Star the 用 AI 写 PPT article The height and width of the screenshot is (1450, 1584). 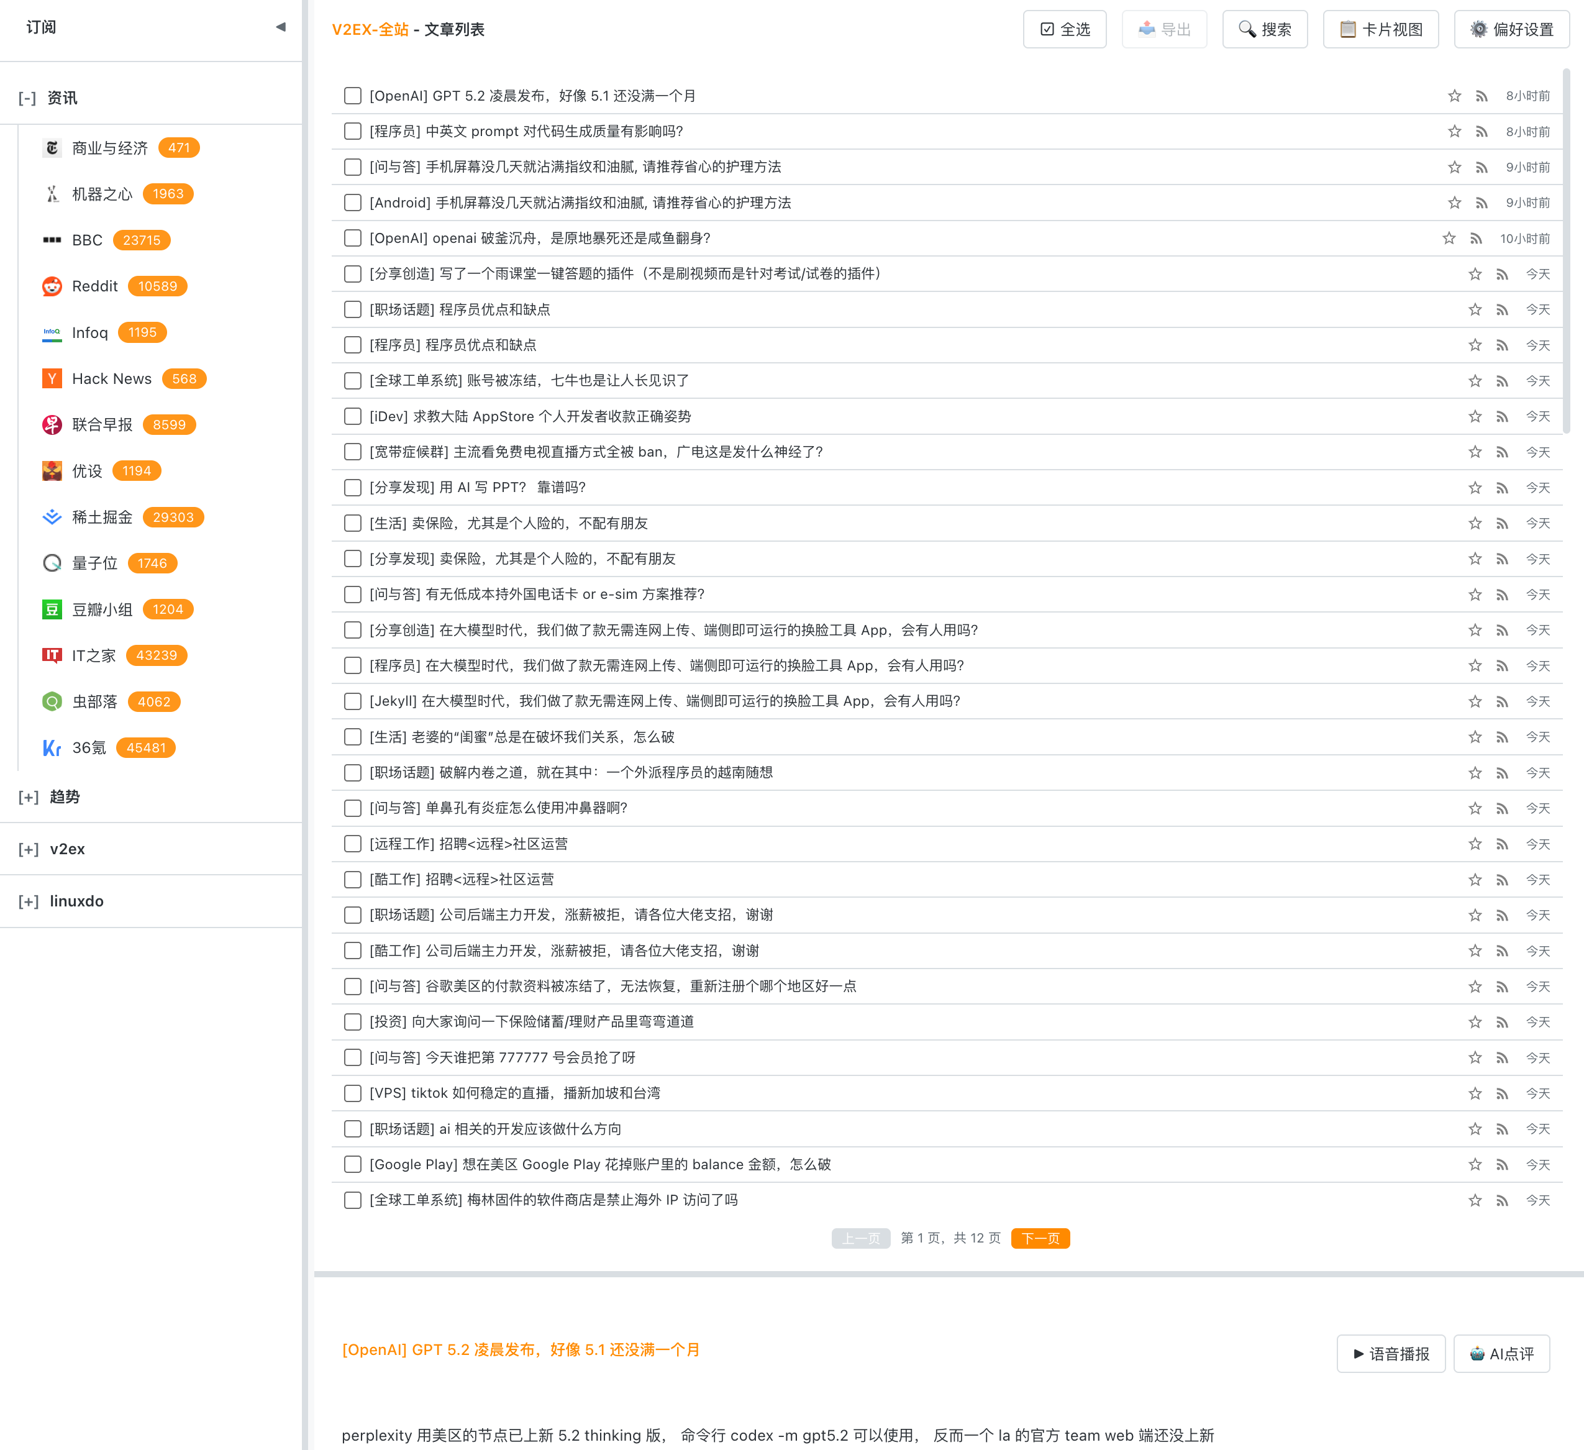[1475, 488]
